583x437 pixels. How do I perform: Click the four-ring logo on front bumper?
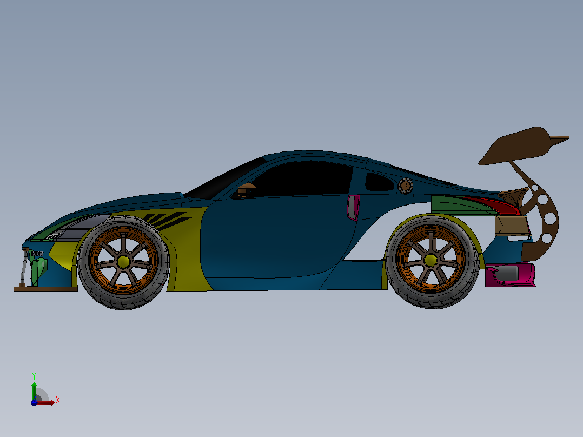(x=37, y=254)
